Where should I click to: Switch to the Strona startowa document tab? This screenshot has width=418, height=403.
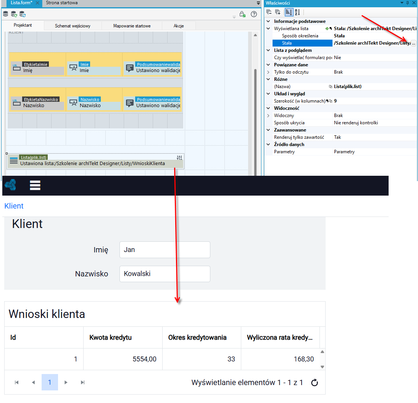[62, 3]
